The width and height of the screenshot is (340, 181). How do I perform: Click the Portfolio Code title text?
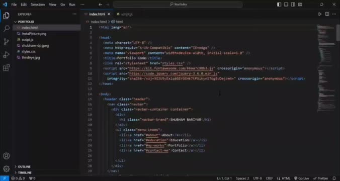tap(131, 58)
